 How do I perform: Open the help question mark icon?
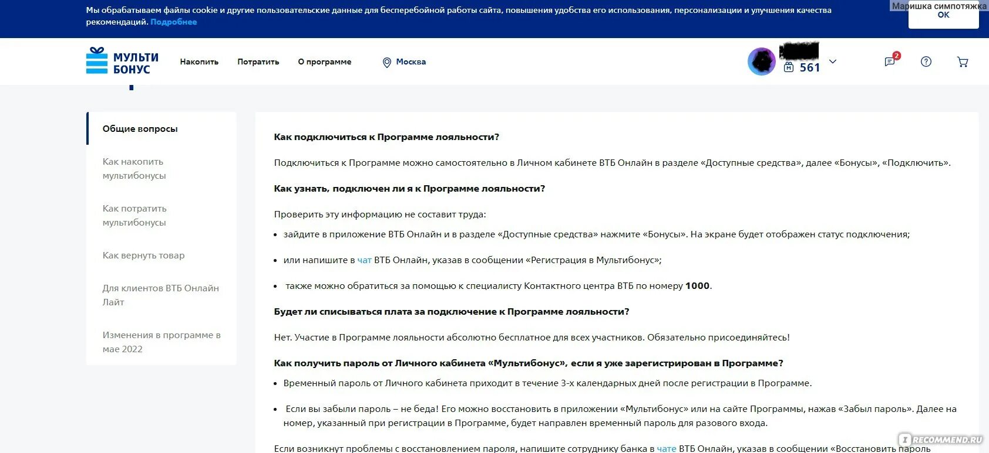926,62
